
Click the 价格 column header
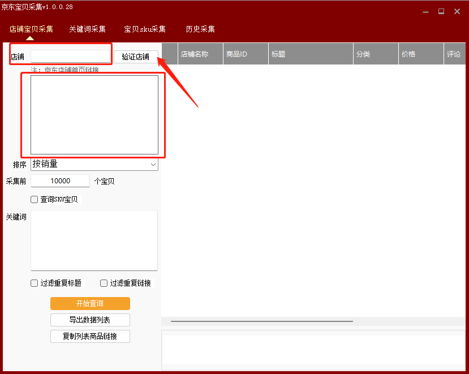[x=421, y=54]
